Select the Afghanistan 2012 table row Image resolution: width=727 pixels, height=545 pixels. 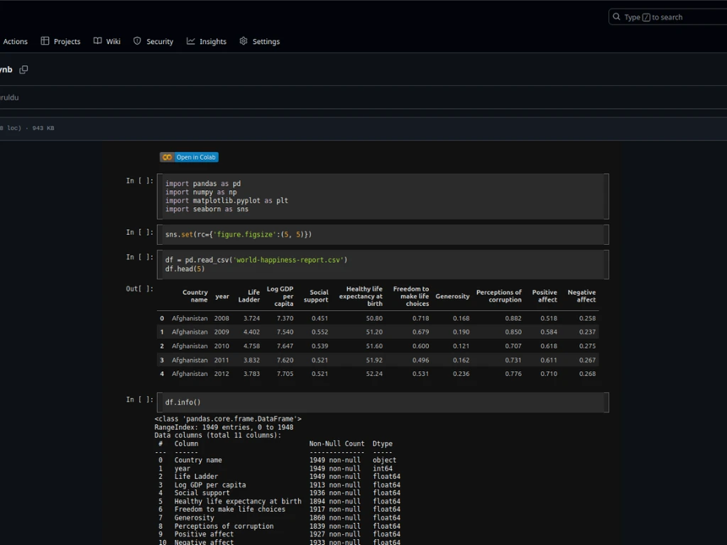[377, 374]
